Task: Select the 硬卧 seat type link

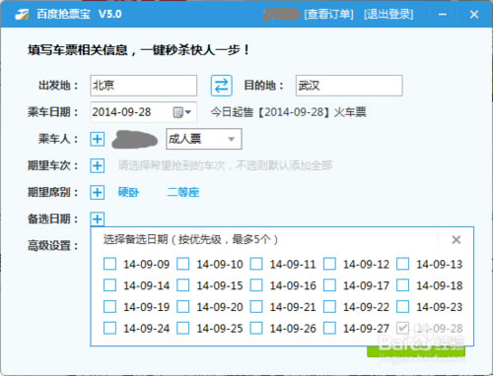Action: pyautogui.click(x=128, y=192)
